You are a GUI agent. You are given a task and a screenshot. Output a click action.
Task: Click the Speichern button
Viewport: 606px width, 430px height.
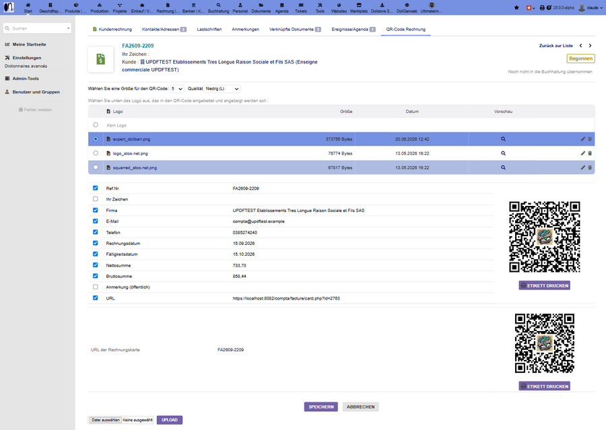pyautogui.click(x=321, y=407)
